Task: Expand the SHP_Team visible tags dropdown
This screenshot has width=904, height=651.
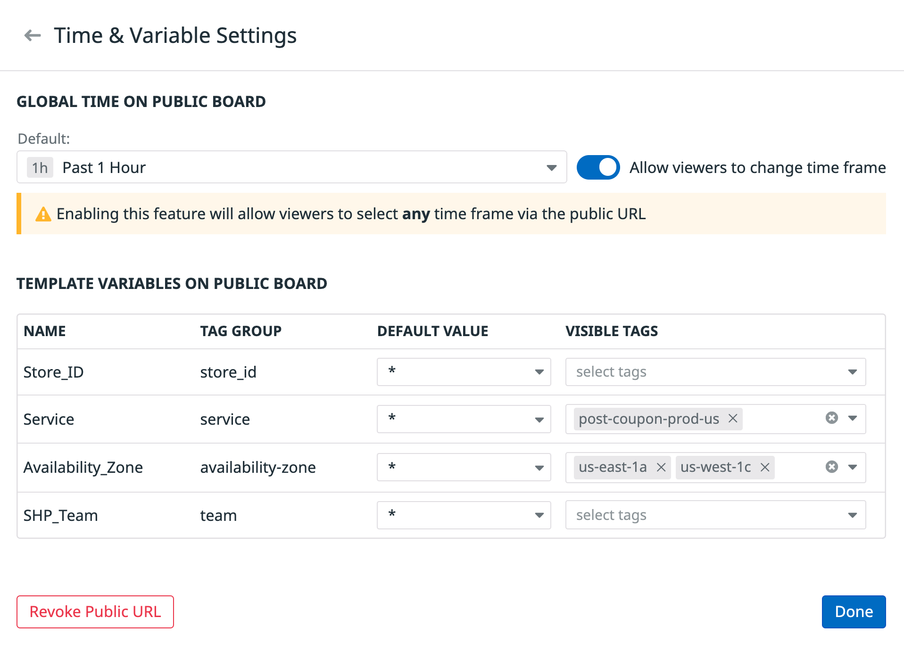Action: click(x=852, y=515)
